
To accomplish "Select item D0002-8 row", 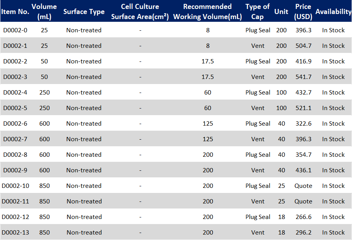I will 176,154.
